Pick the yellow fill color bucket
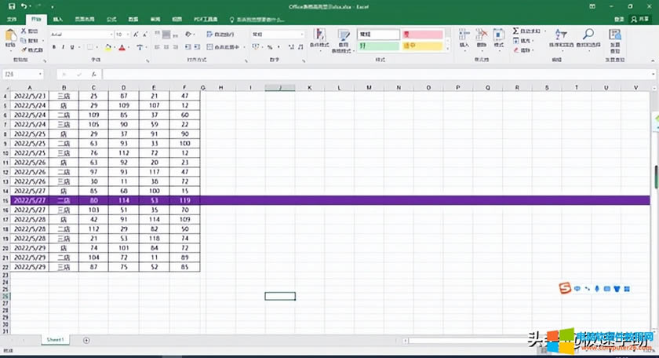The image size is (659, 358). pyautogui.click(x=107, y=47)
